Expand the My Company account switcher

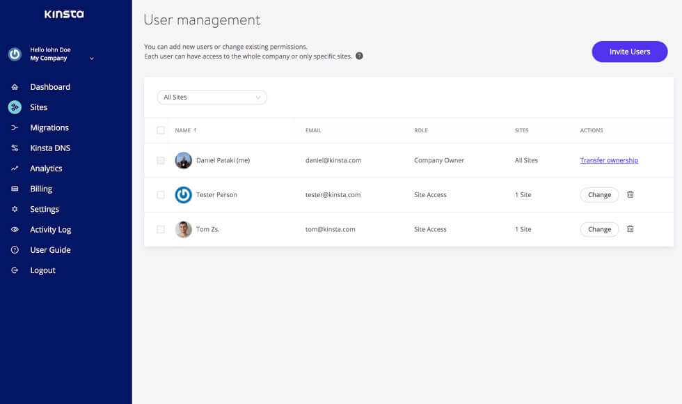[90, 59]
